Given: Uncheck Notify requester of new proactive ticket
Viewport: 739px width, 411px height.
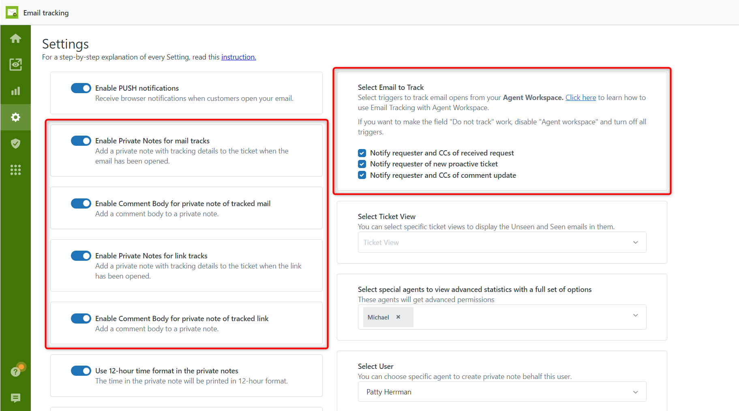Looking at the screenshot, I should 362,164.
